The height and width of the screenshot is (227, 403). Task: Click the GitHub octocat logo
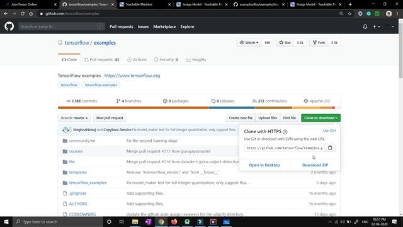pyautogui.click(x=9, y=26)
